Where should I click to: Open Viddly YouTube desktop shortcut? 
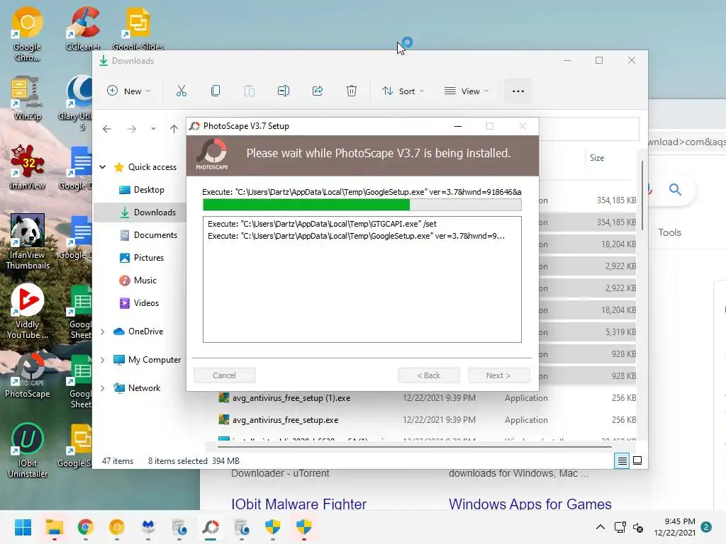pyautogui.click(x=28, y=312)
